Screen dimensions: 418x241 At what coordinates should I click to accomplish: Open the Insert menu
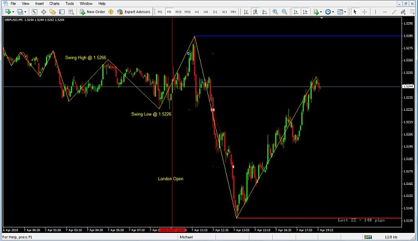tap(39, 3)
